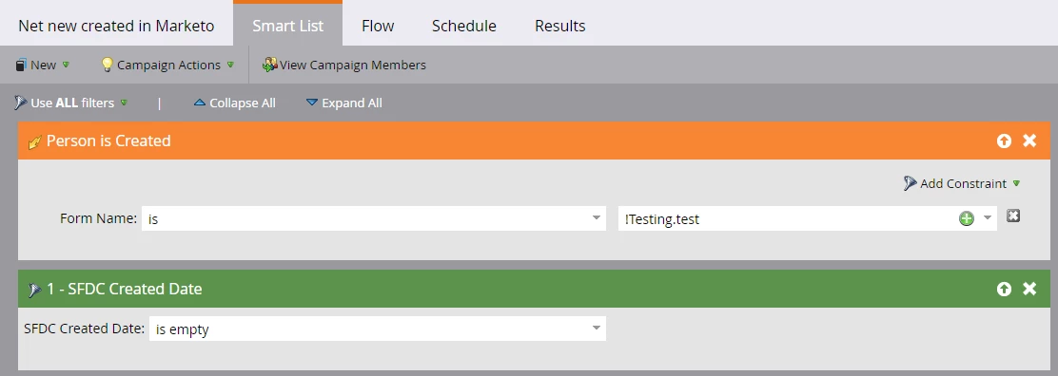The height and width of the screenshot is (376, 1058).
Task: Click the New document icon
Action: [21, 65]
